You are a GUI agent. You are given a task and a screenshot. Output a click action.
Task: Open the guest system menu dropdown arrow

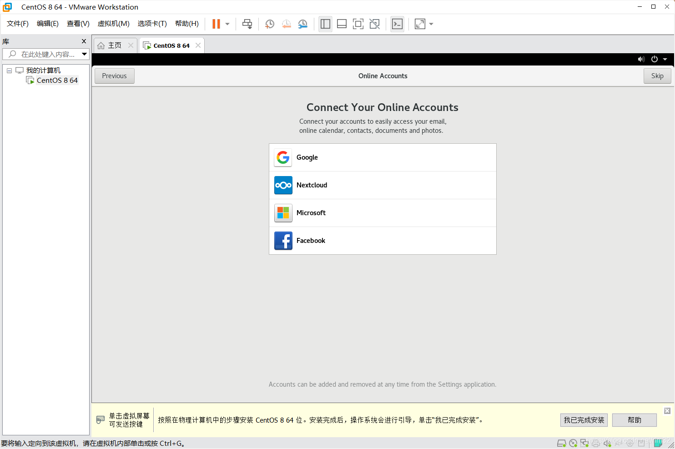click(x=665, y=59)
